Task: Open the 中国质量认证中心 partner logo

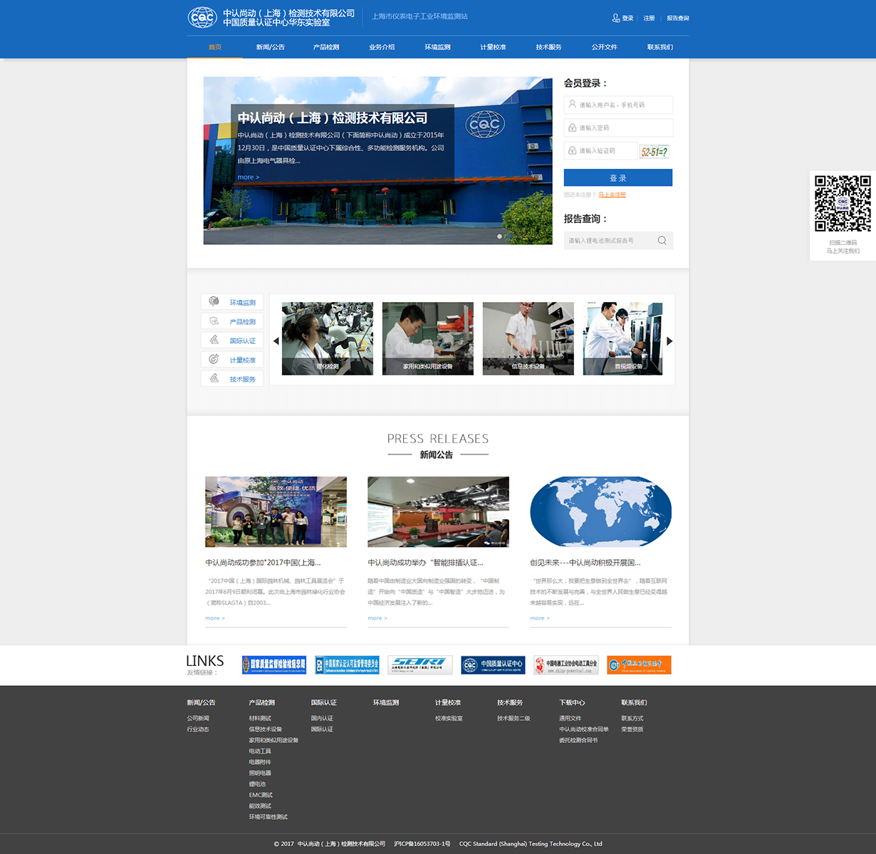Action: pyautogui.click(x=493, y=665)
